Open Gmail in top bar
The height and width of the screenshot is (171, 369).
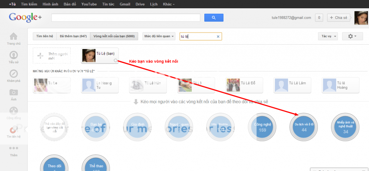[x=125, y=4]
